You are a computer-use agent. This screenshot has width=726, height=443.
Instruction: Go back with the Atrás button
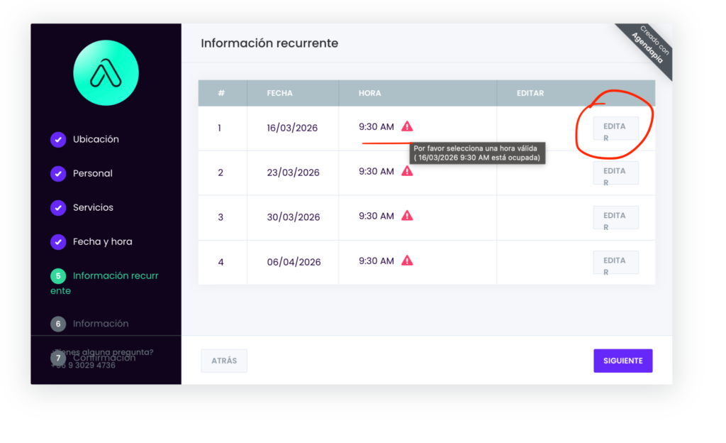(224, 361)
